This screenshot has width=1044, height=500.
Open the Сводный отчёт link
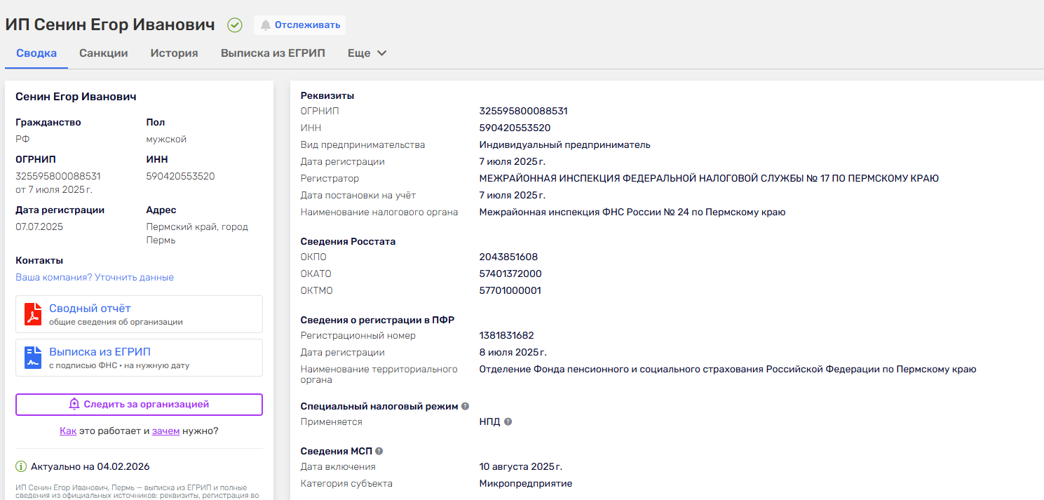point(90,309)
